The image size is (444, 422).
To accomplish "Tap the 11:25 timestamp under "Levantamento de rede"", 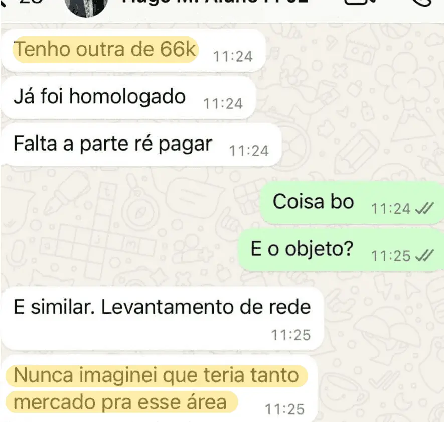I will [291, 335].
